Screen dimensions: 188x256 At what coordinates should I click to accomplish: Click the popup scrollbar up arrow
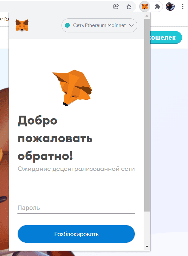click(x=147, y=16)
